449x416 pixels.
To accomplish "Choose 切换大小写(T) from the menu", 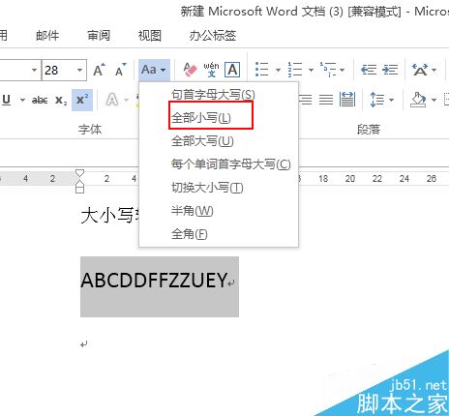I will [x=207, y=188].
